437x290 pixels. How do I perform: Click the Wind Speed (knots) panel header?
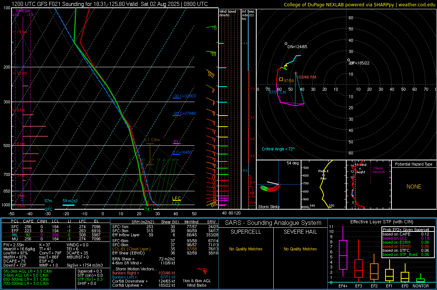coord(228,13)
